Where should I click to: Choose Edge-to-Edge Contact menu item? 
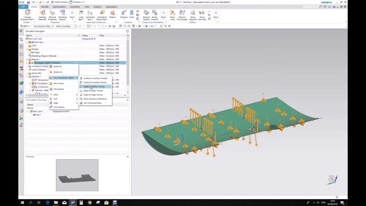tap(96, 90)
